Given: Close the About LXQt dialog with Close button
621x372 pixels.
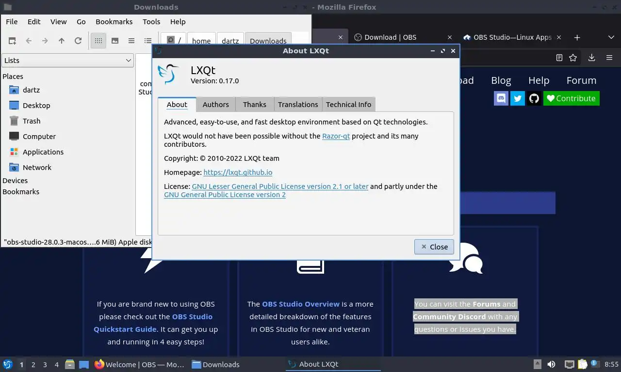Looking at the screenshot, I should pos(434,247).
